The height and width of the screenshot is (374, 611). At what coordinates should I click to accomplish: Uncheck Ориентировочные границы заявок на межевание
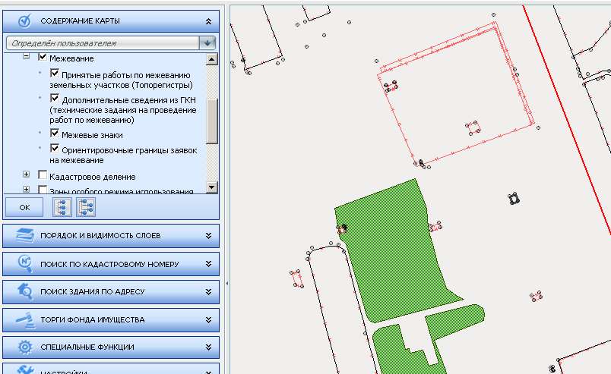click(55, 149)
